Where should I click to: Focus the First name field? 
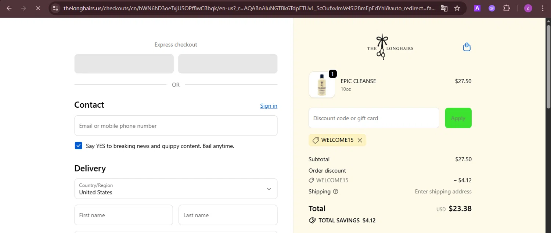click(124, 215)
